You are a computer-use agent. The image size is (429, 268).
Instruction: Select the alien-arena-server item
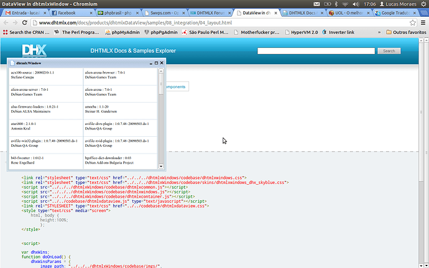(45, 94)
